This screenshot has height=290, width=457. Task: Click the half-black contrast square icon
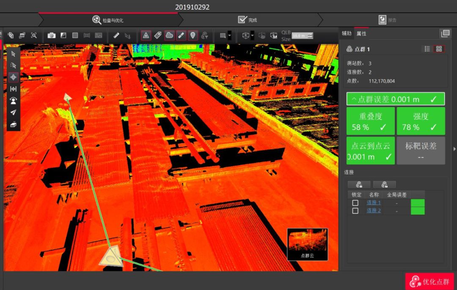63,36
